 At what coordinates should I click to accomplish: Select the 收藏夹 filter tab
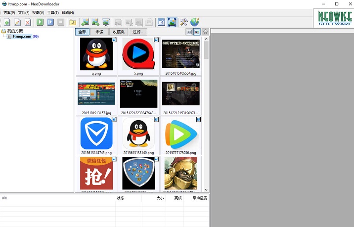[119, 32]
